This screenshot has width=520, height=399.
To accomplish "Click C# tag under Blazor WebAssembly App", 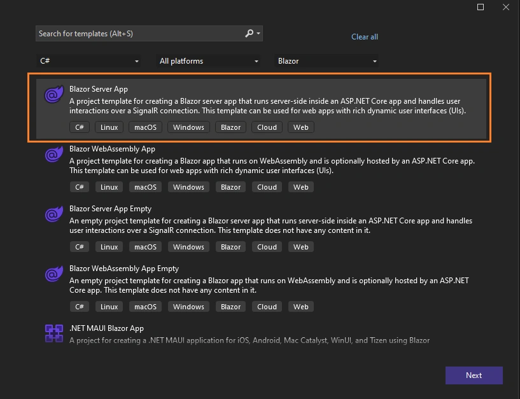I will click(80, 187).
